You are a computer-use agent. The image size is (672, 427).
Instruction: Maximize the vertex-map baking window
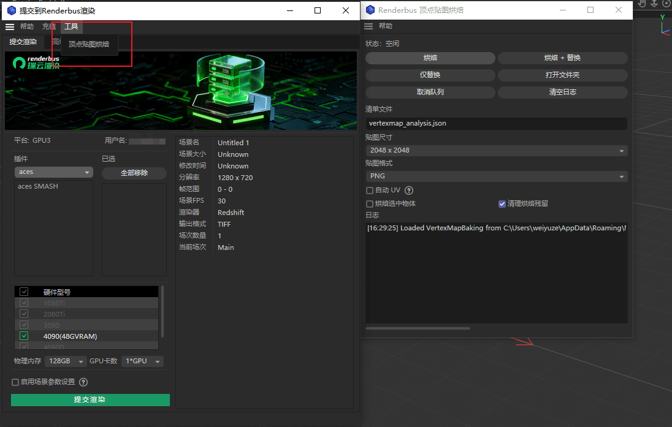point(590,10)
